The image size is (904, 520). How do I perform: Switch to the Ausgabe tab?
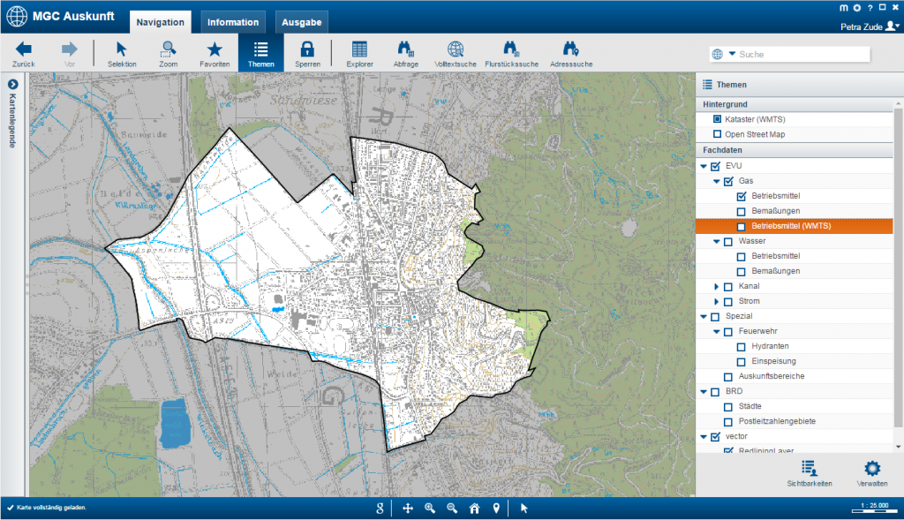point(302,22)
